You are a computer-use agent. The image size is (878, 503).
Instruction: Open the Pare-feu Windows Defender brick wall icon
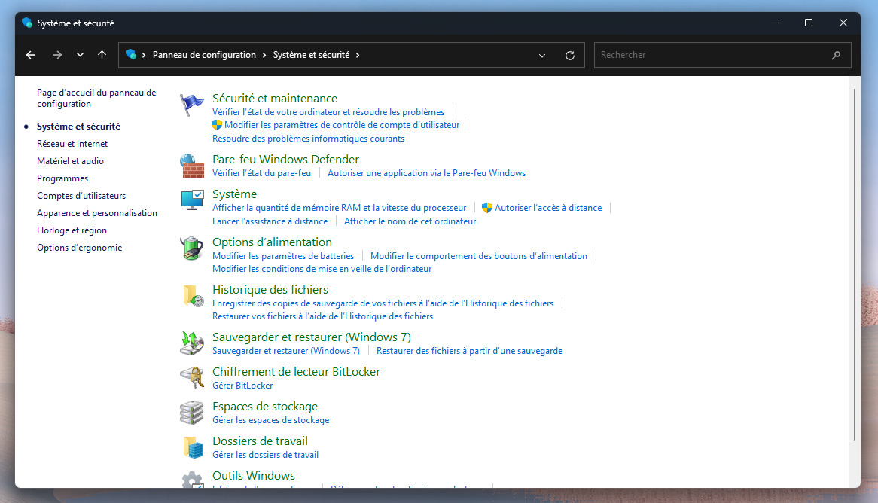pos(192,164)
